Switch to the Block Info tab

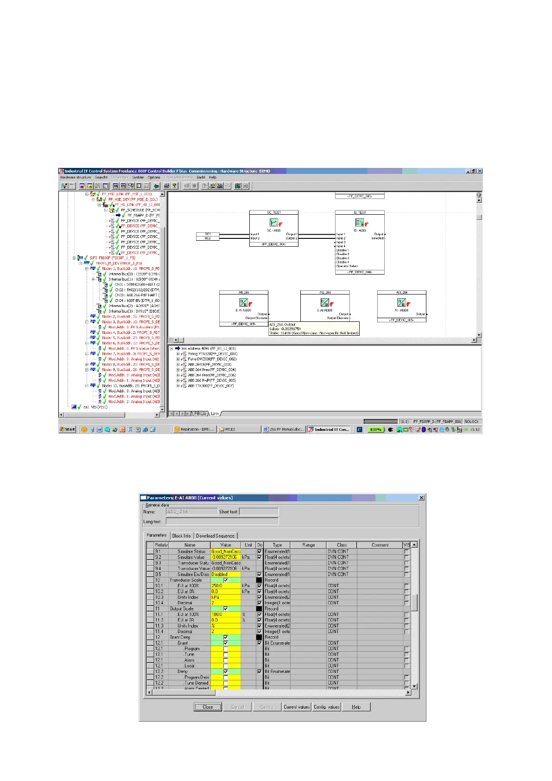181,536
